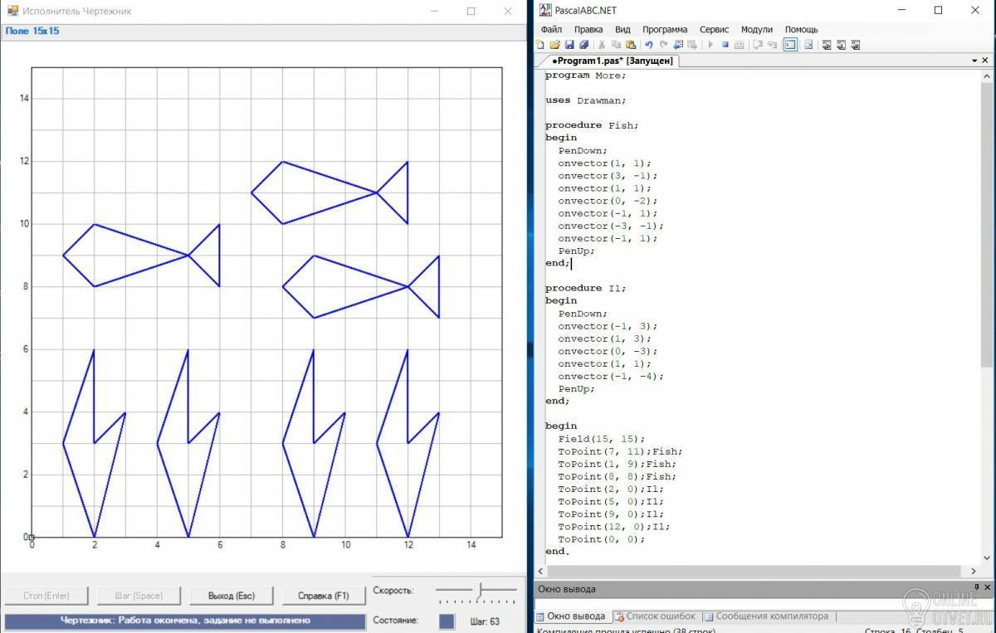
Task: Click the Выход (Esc) button
Action: point(232,596)
